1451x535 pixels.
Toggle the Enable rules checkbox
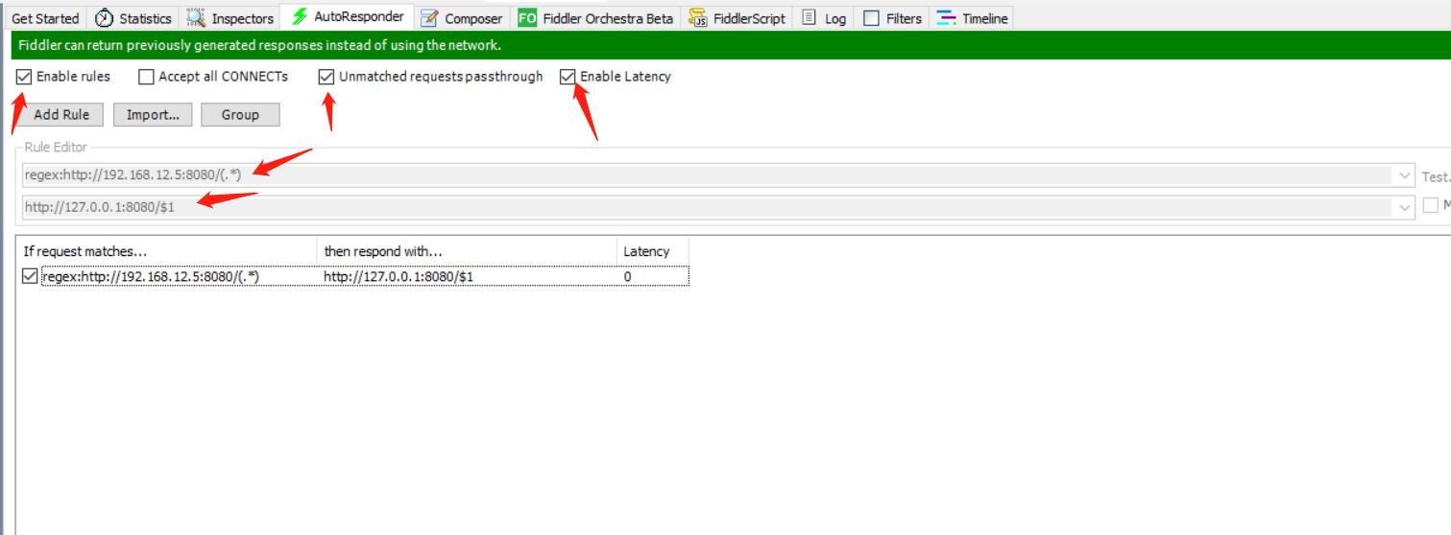click(24, 77)
